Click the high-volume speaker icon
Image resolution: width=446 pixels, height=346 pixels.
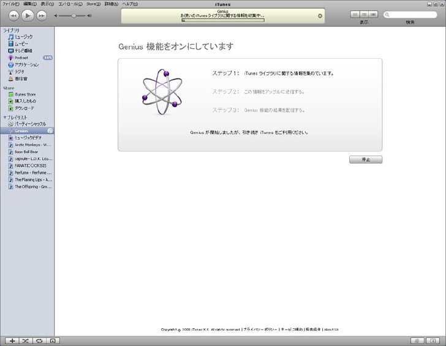coord(89,16)
